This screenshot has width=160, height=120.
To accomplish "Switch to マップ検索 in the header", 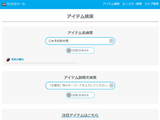I will click(152, 4).
